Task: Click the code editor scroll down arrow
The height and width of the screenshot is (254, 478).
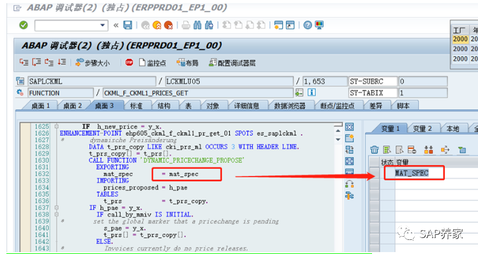Action: (x=338, y=139)
